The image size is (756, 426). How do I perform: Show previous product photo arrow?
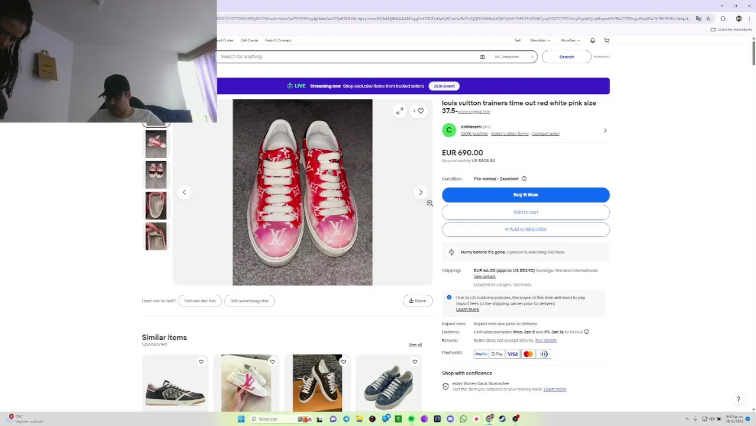tap(184, 192)
